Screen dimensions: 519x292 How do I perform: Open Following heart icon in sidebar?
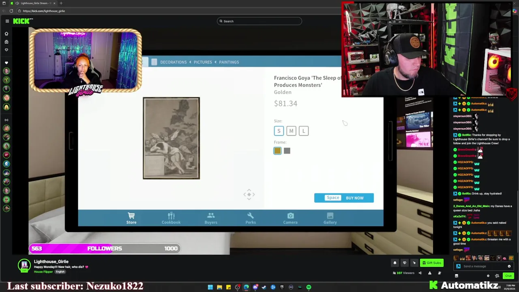pos(6,50)
